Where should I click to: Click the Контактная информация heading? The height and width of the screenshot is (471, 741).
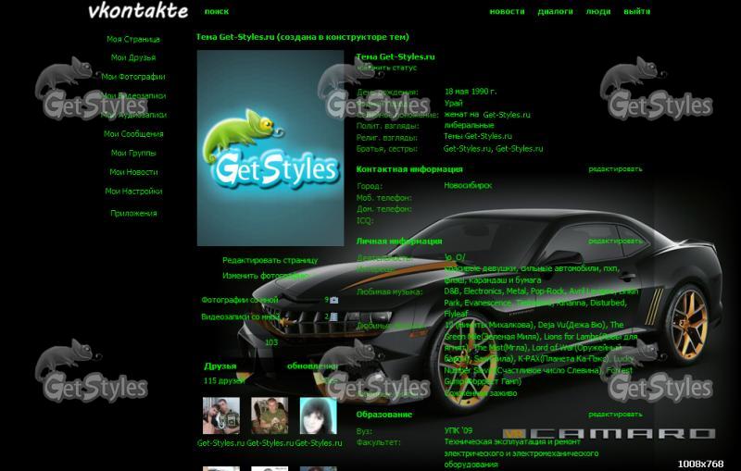pyautogui.click(x=409, y=169)
